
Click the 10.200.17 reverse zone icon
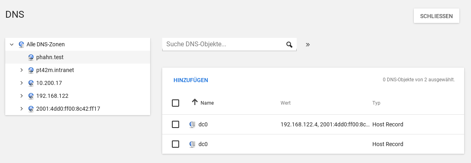point(31,83)
